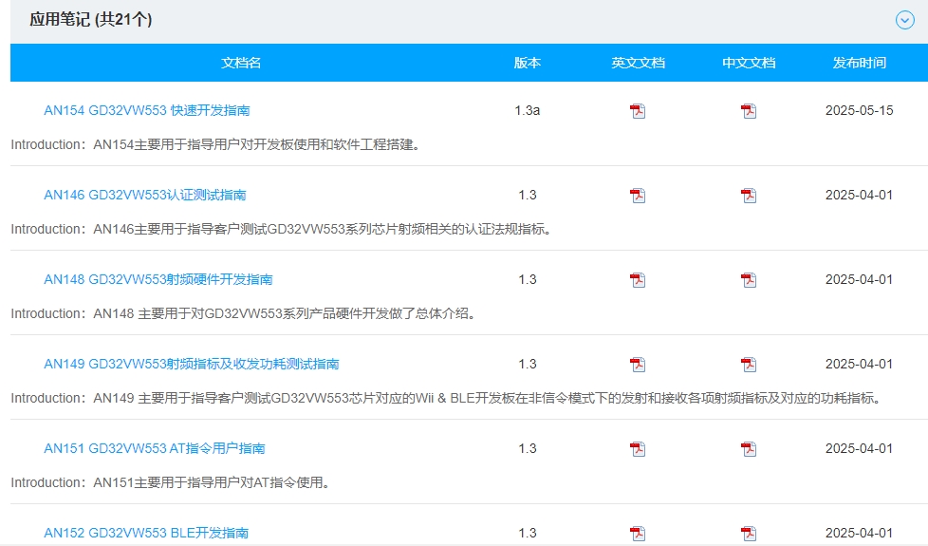Open the AN146 GD32VW553认证测试指南 link

point(145,195)
